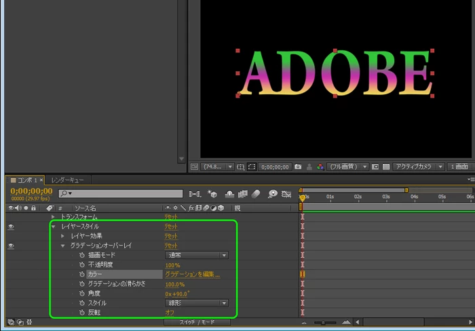The image size is (475, 331).
Task: Click the 反転 オフ value
Action: [x=170, y=313]
